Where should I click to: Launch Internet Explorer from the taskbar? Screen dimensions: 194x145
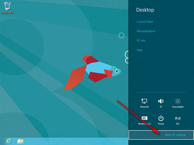point(9,141)
